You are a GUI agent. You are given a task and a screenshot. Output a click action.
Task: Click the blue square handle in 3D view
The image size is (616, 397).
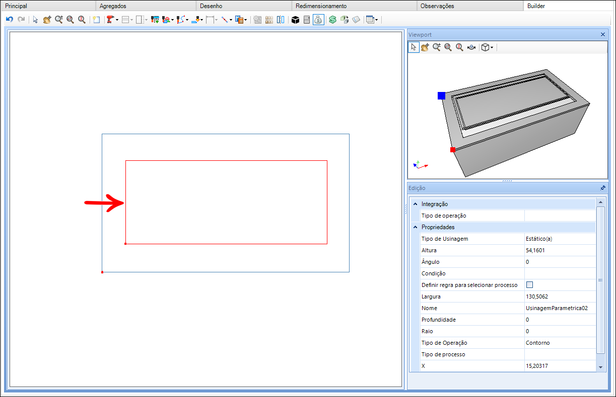point(441,95)
